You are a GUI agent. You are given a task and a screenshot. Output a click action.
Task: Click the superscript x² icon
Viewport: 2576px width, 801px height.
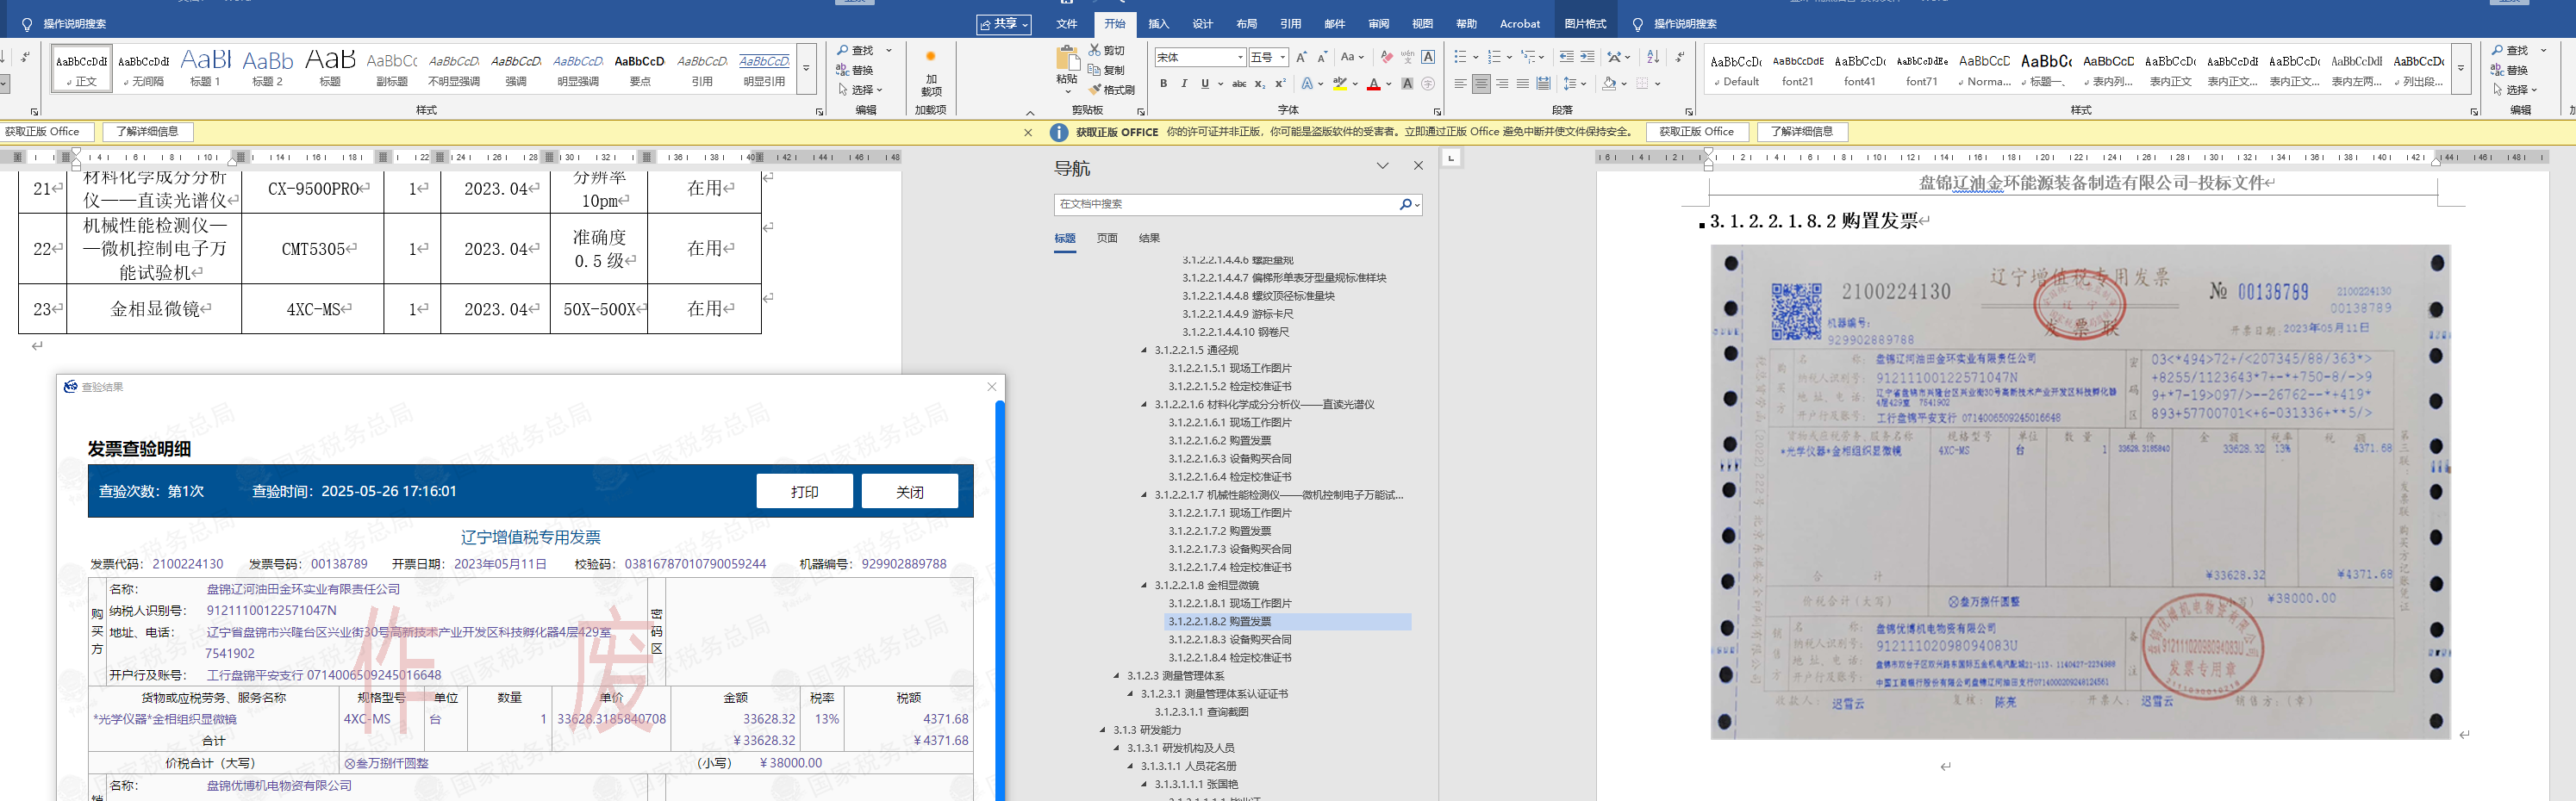[1280, 84]
